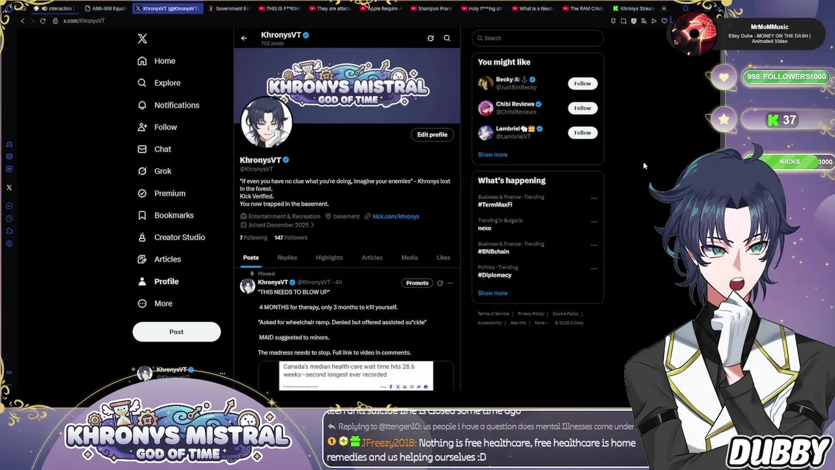The image size is (835, 470).
Task: Open Profile in the X sidebar
Action: pos(158,281)
